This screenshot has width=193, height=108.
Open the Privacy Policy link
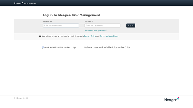click(x=90, y=36)
